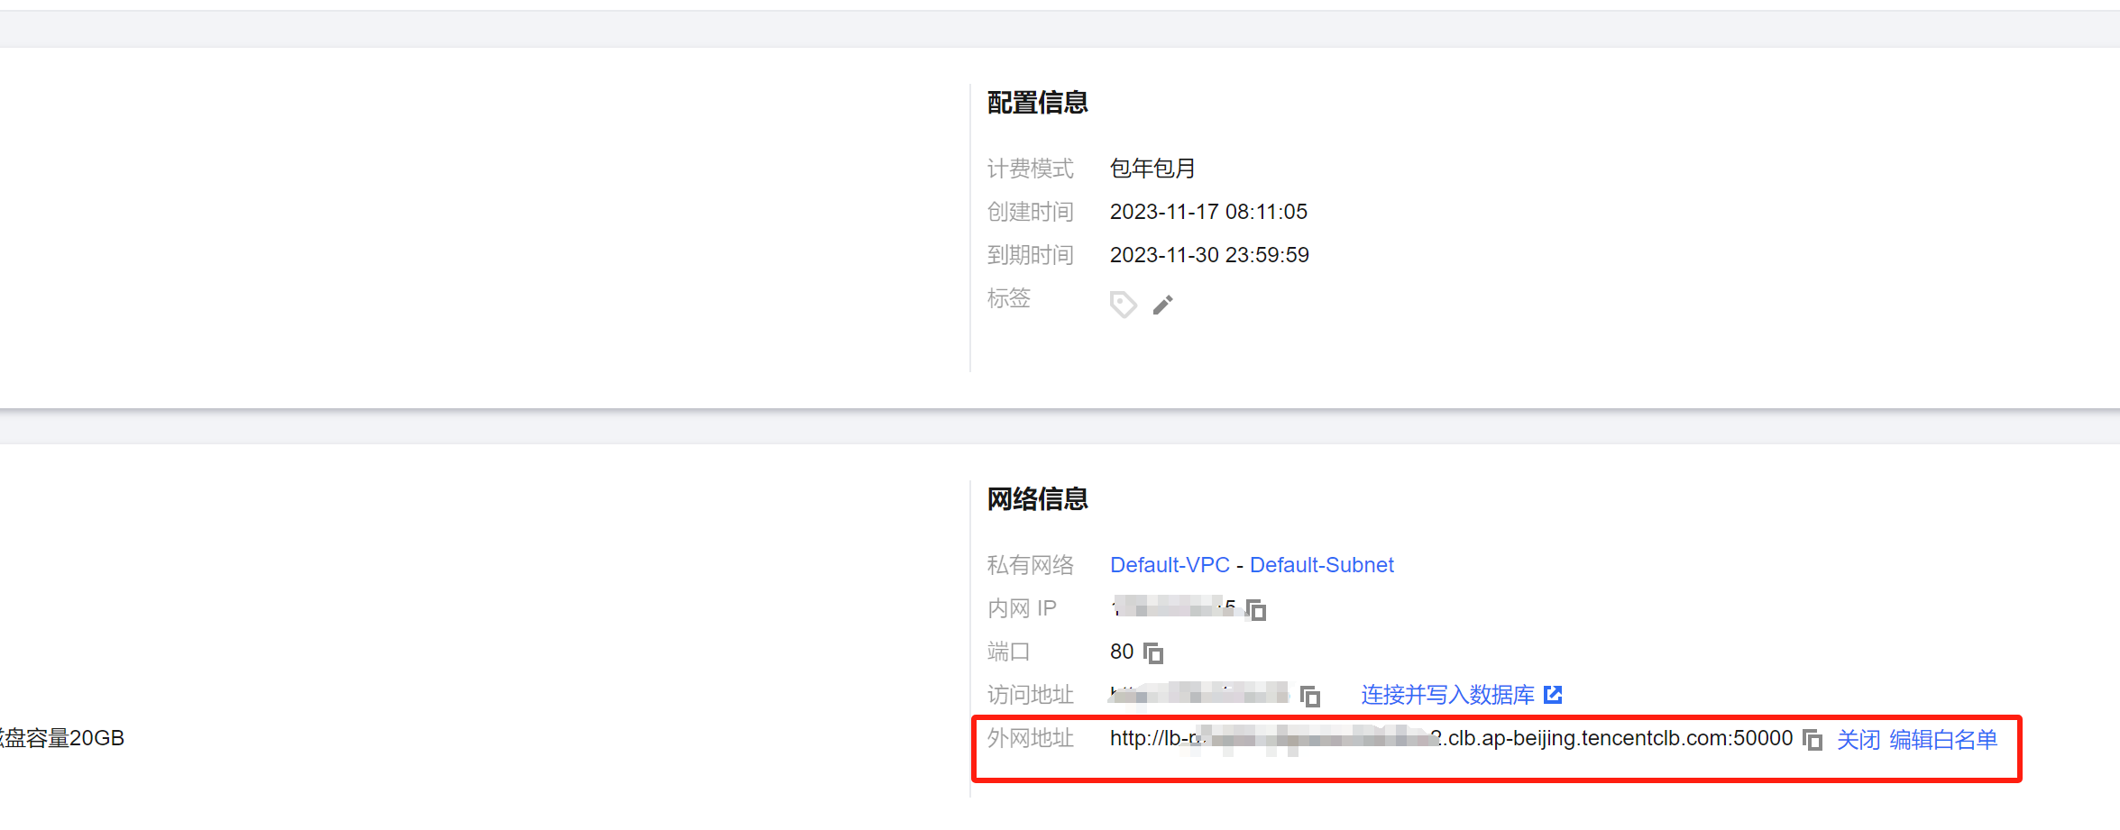Click the pencil edit icon beside 标签
The width and height of the screenshot is (2120, 830).
point(1163,305)
